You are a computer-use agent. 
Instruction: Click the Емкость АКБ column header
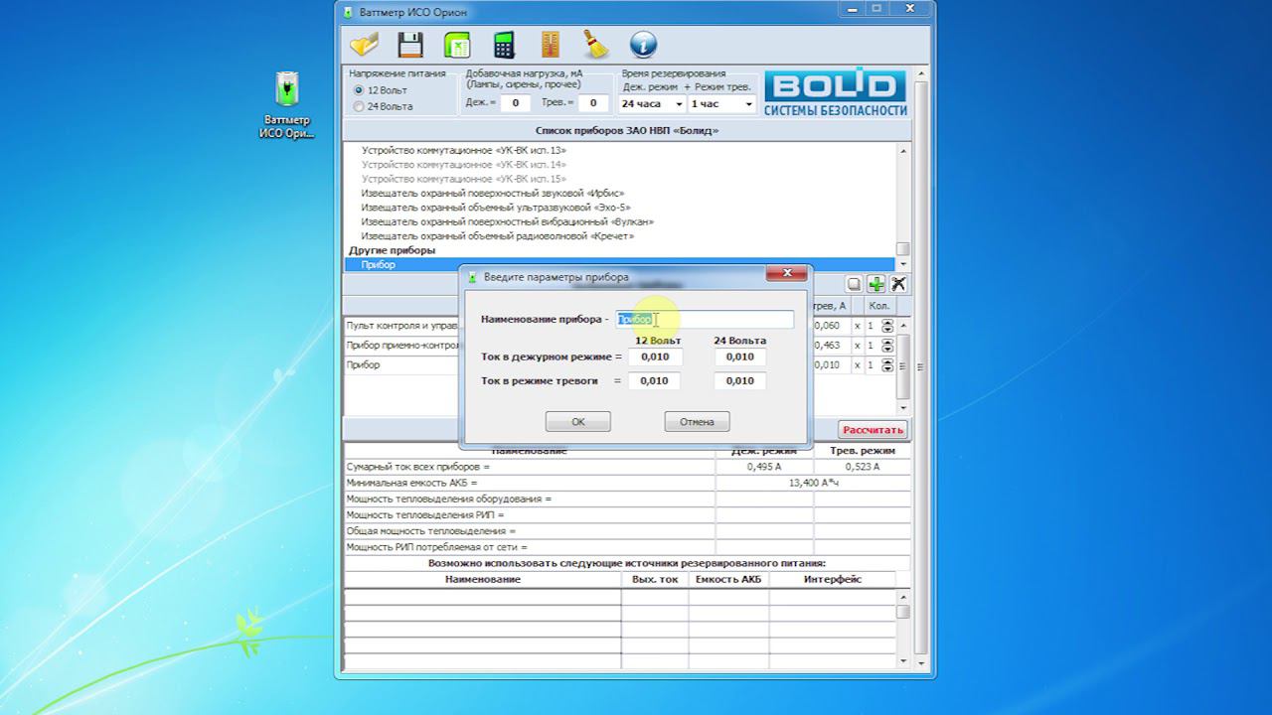click(728, 579)
